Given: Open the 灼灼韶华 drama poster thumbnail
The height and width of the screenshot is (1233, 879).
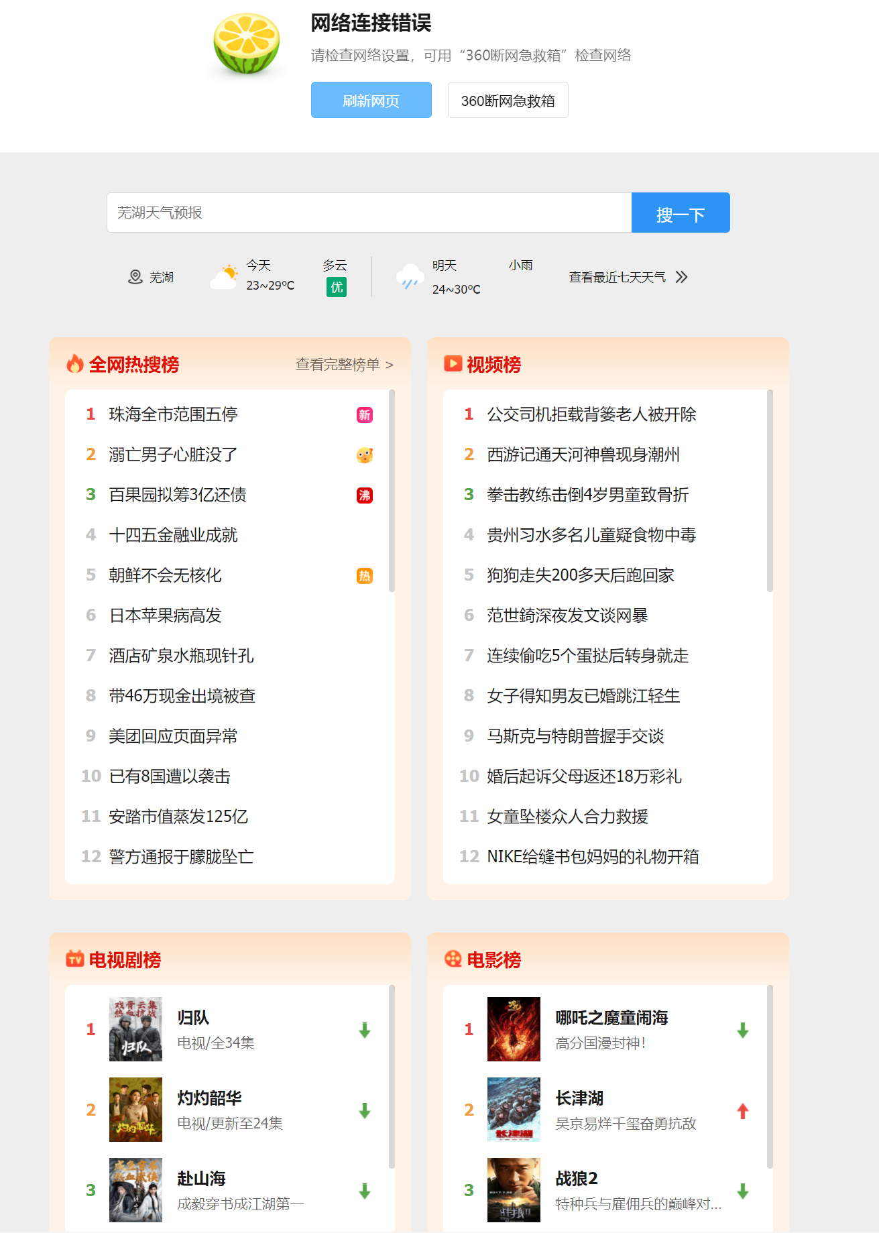Looking at the screenshot, I should [135, 1110].
